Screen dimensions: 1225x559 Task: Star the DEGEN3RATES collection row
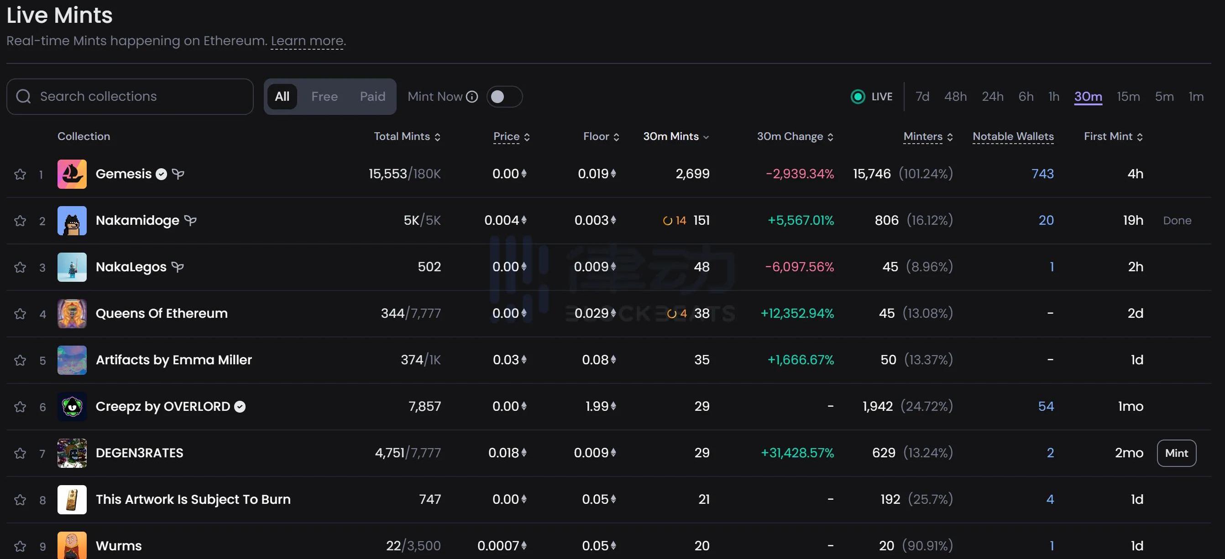coord(20,454)
